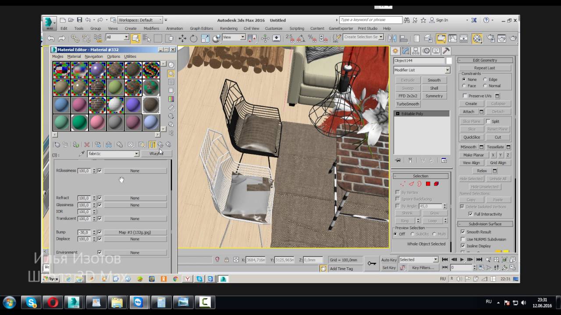Open the Utilities hammer panel tab

(446, 51)
